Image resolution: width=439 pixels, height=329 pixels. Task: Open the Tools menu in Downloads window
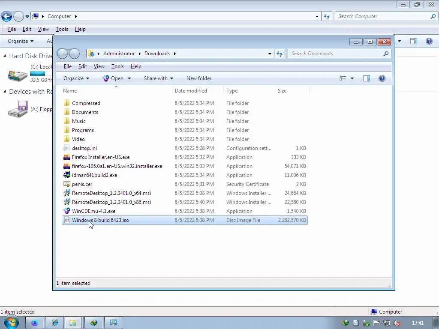pyautogui.click(x=117, y=66)
